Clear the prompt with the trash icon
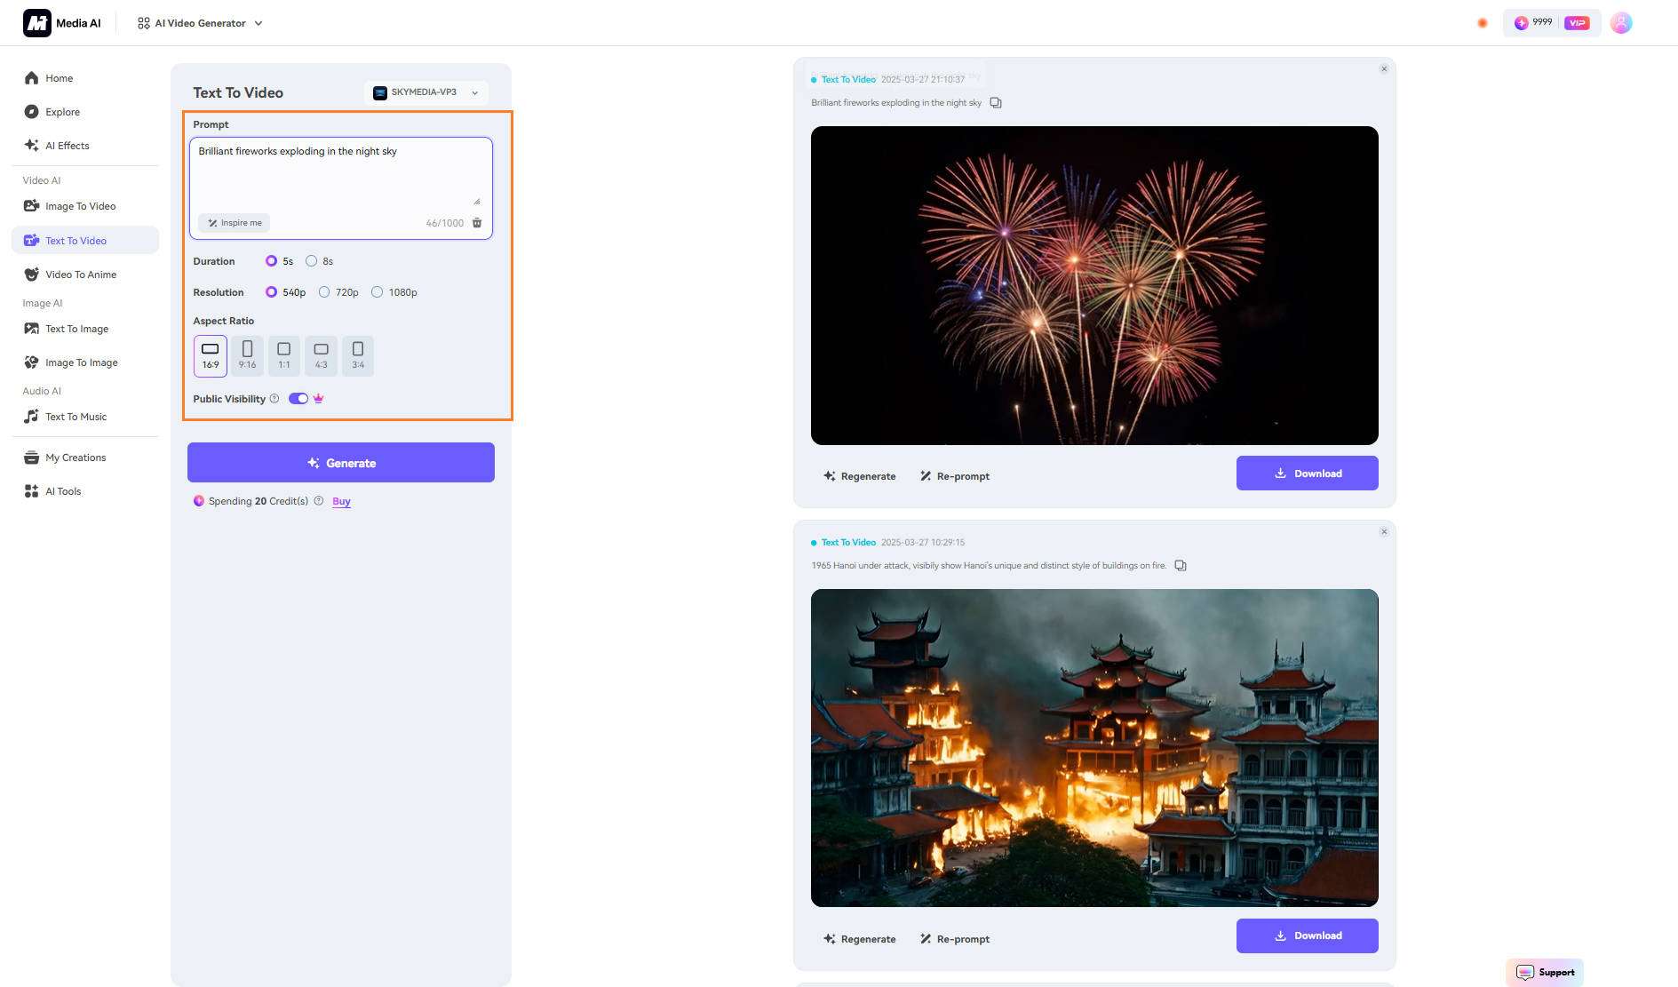This screenshot has width=1678, height=987. [477, 223]
